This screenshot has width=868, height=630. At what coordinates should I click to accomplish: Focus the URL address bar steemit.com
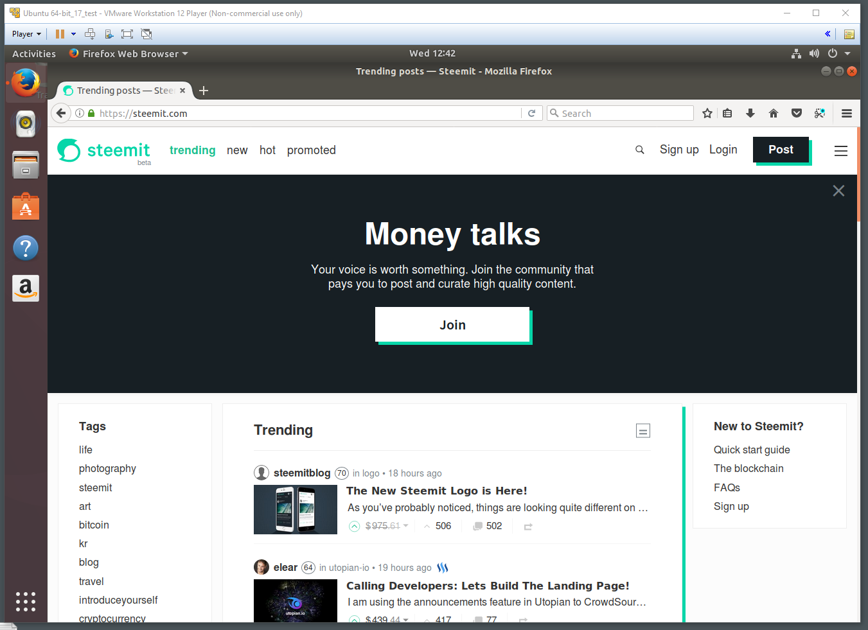pos(308,113)
